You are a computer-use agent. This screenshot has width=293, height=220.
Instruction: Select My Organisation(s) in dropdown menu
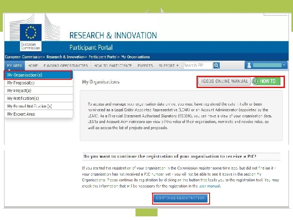coord(38,75)
